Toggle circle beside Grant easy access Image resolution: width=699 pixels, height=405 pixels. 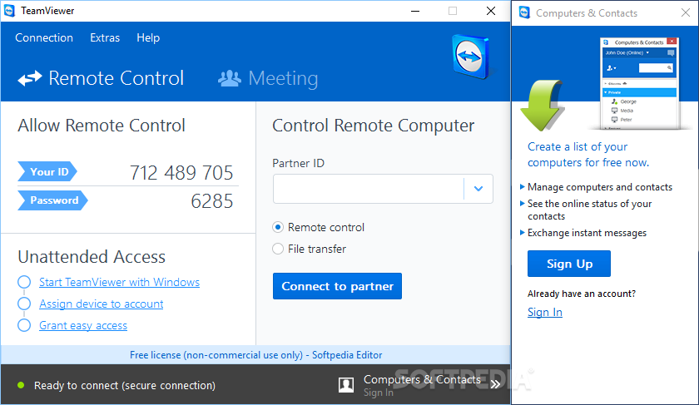coord(24,325)
